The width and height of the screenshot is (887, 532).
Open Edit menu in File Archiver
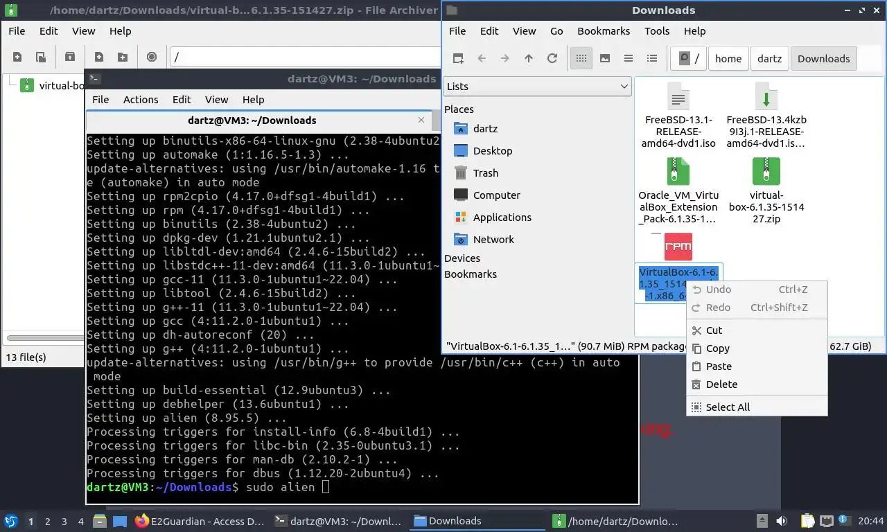tap(49, 31)
